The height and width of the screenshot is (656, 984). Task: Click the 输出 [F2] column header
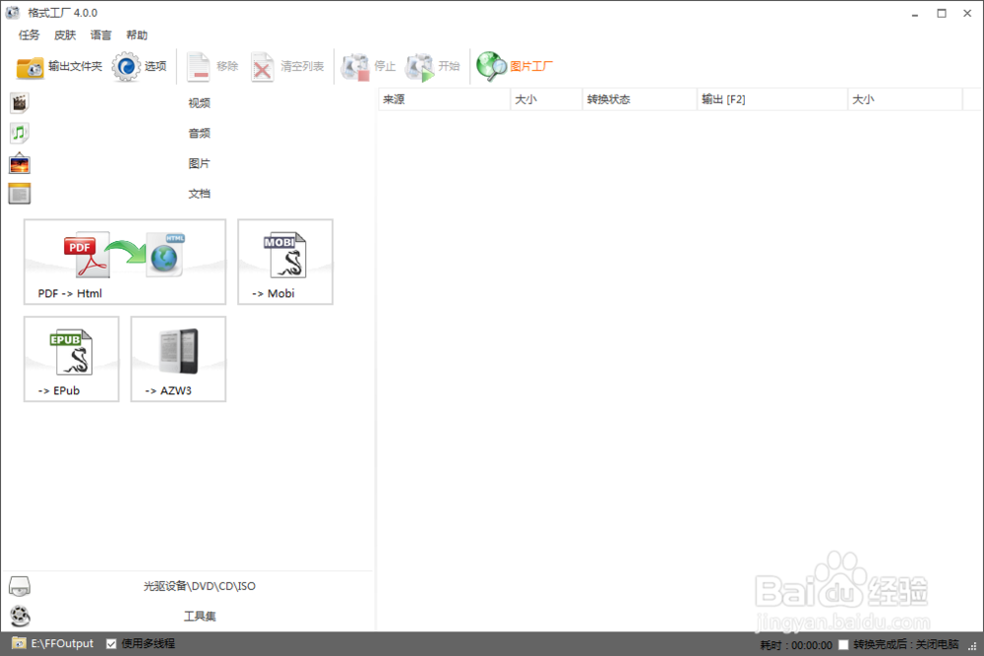click(771, 99)
